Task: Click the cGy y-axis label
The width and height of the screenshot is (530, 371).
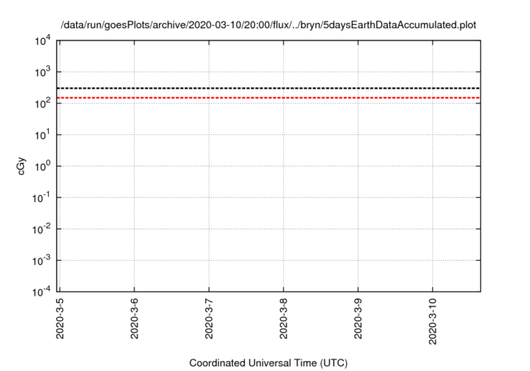Action: [22, 166]
